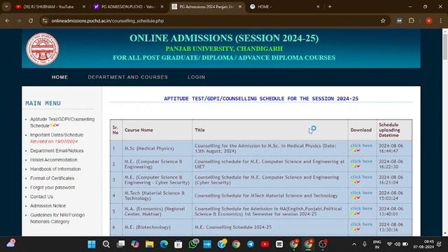Click 'click here' for M.E. Computer Science at UIET
Screen dimensions: 448x252
click(x=361, y=161)
